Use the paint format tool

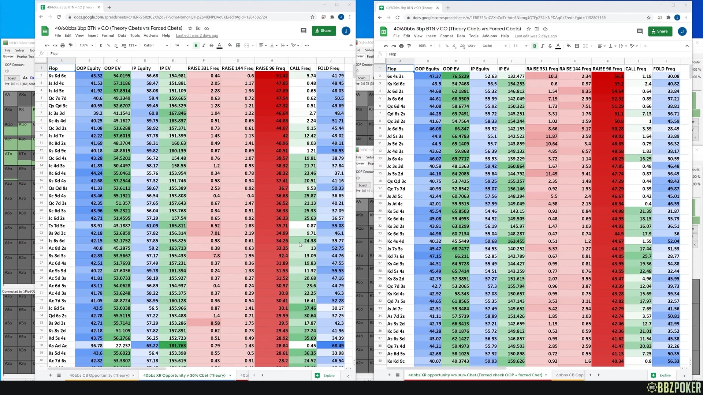tap(70, 45)
